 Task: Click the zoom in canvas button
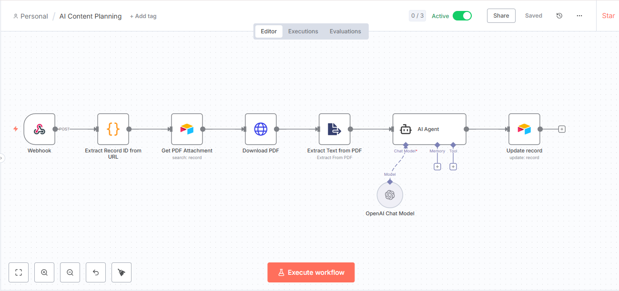pos(44,272)
